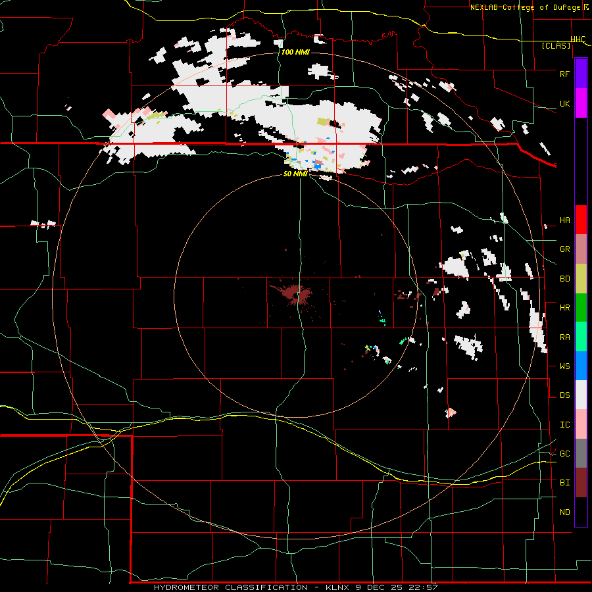Click the IC pink legend swatch
The image size is (592, 592).
coord(581,424)
